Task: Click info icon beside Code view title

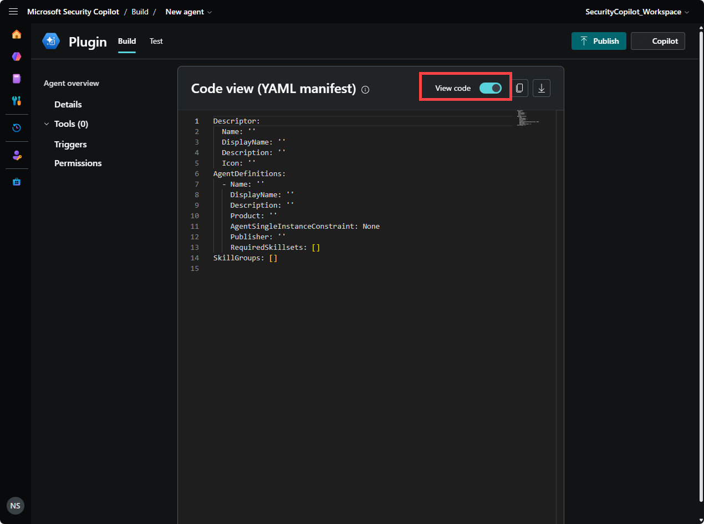Action: coord(365,89)
